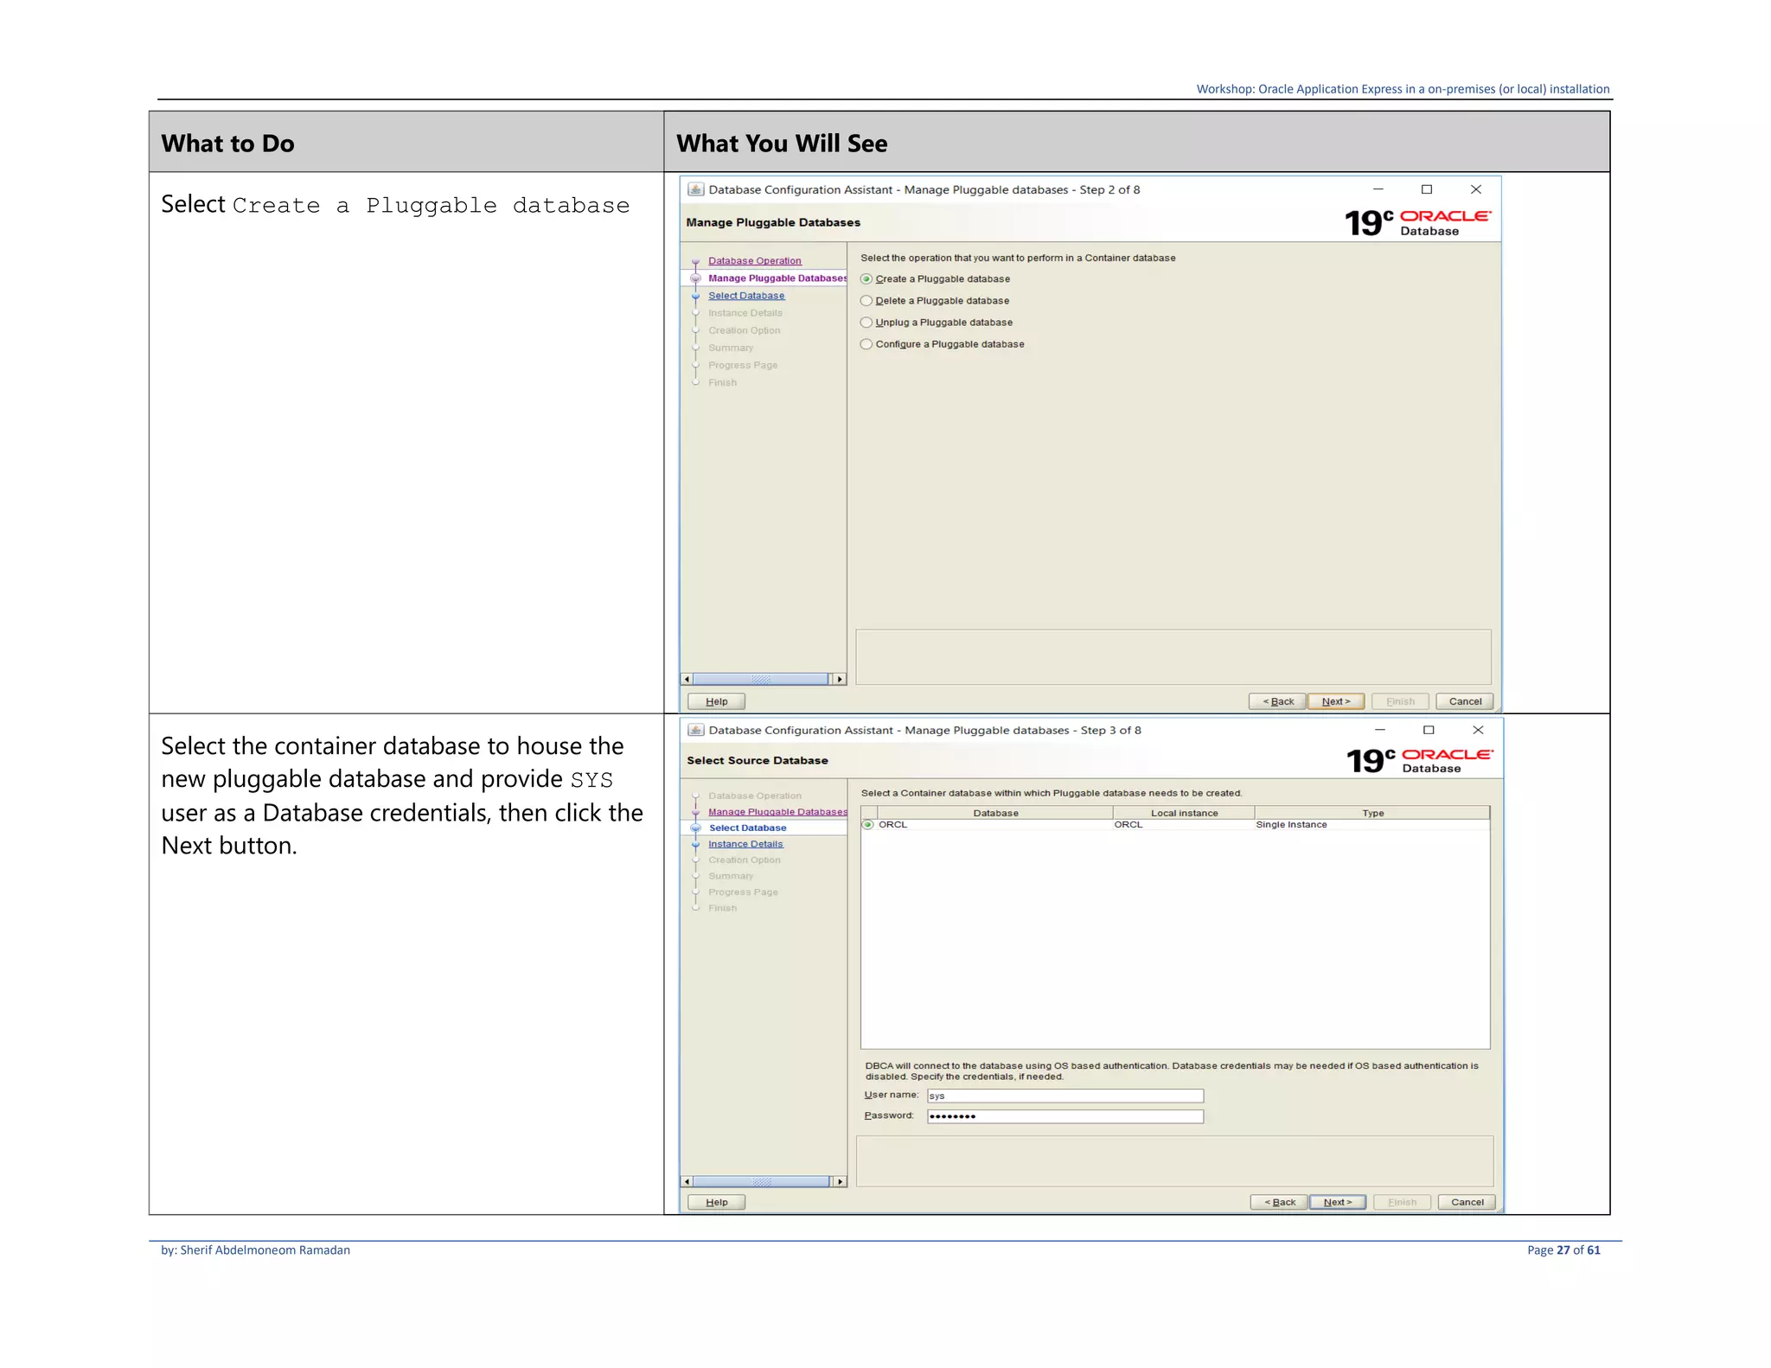Viewport: 1771px width, 1368px height.
Task: Select Configure a Pluggable database option
Action: [866, 344]
